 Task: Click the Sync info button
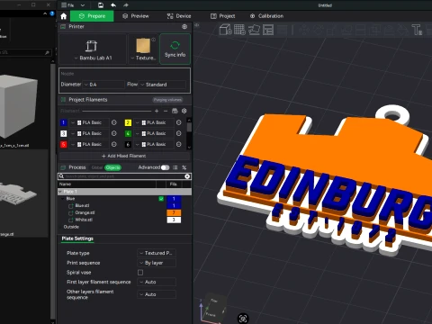(175, 49)
